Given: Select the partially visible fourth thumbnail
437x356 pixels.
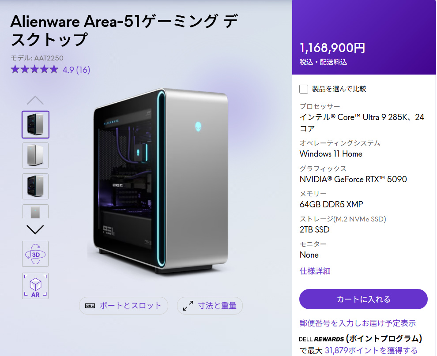Looking at the screenshot, I should click(35, 211).
